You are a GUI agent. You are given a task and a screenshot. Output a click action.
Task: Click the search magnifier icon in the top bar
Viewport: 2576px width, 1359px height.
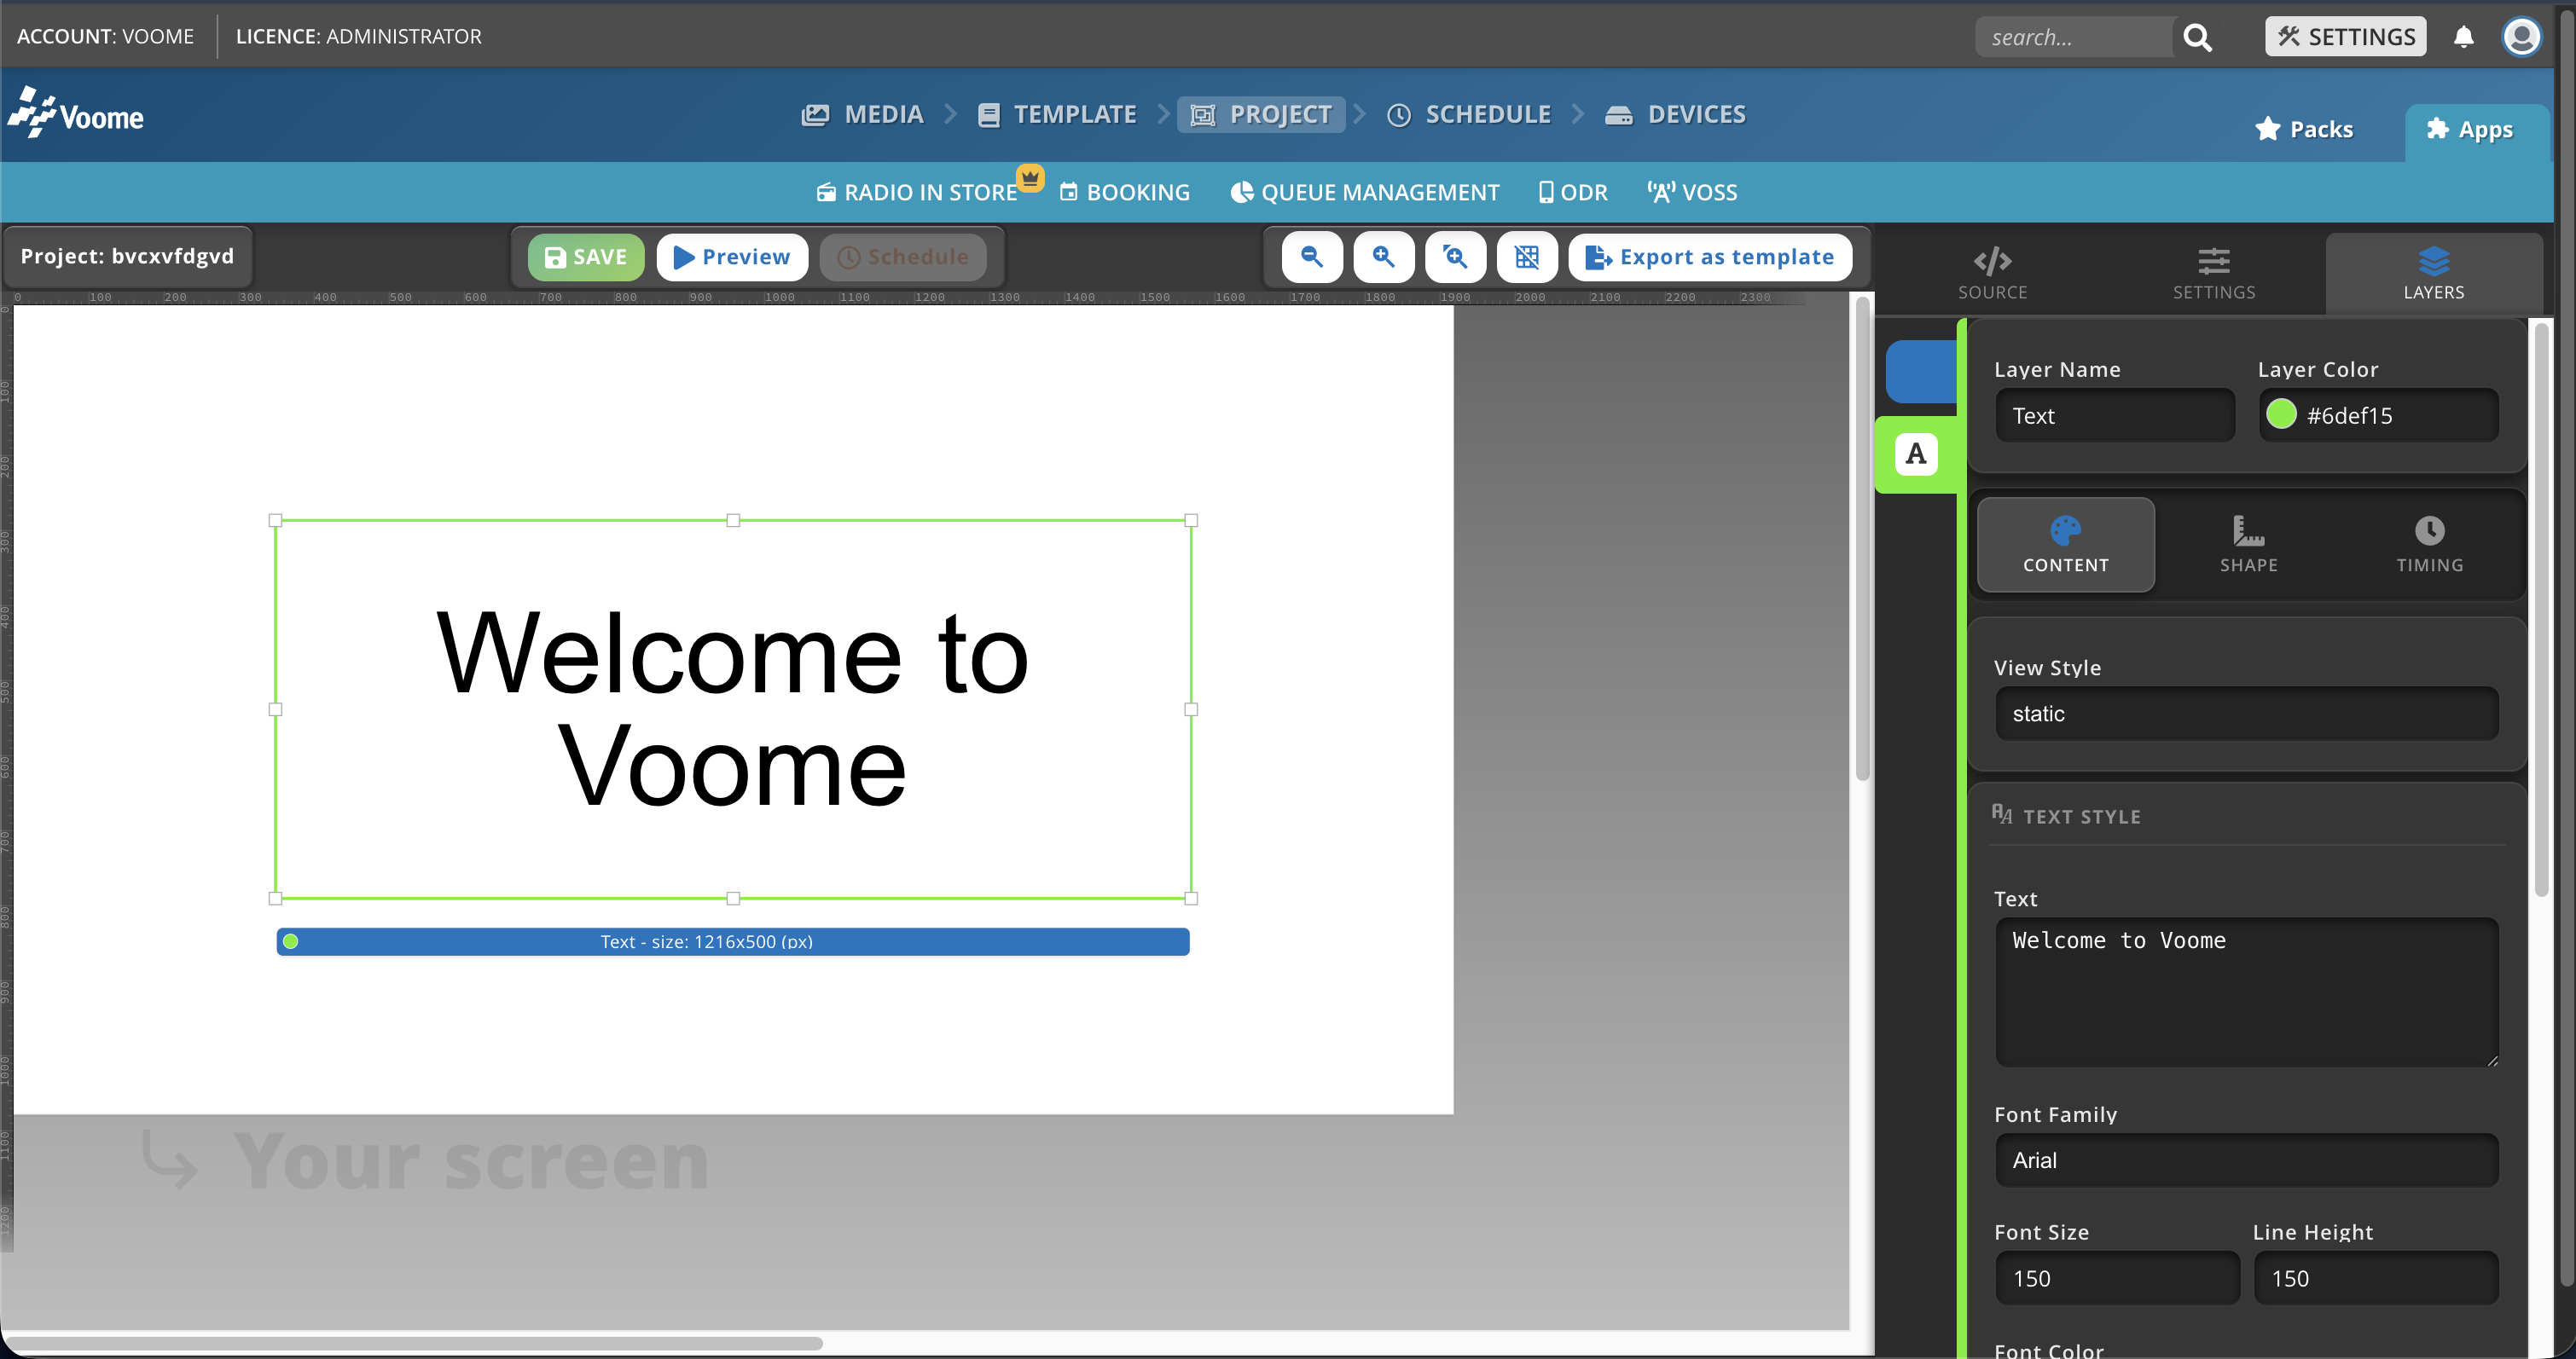[2197, 37]
